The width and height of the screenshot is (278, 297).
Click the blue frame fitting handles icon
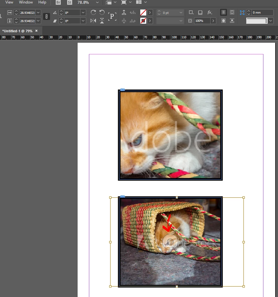242,13
